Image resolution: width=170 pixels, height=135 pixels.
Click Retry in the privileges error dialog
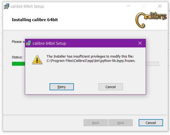[x=62, y=87]
